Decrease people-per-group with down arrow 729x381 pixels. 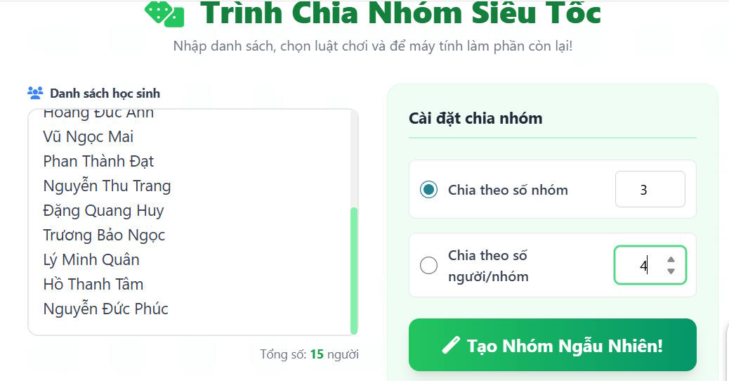point(671,271)
